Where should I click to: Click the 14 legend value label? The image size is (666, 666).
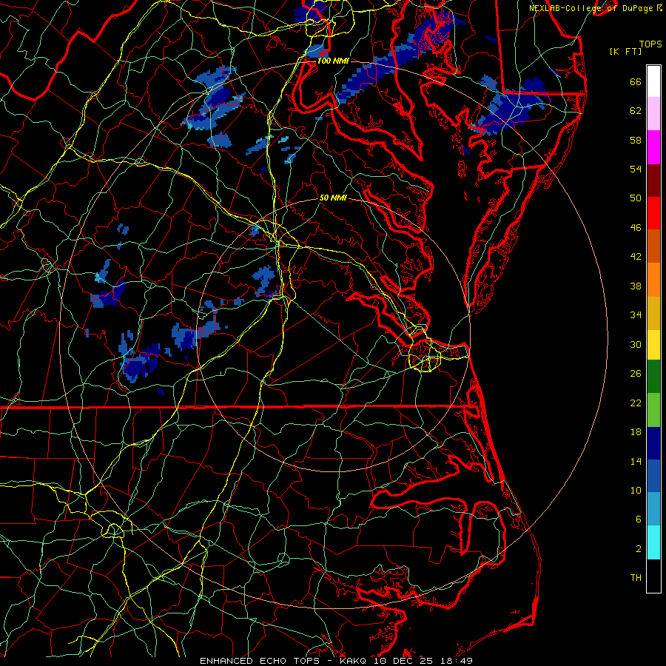636,461
